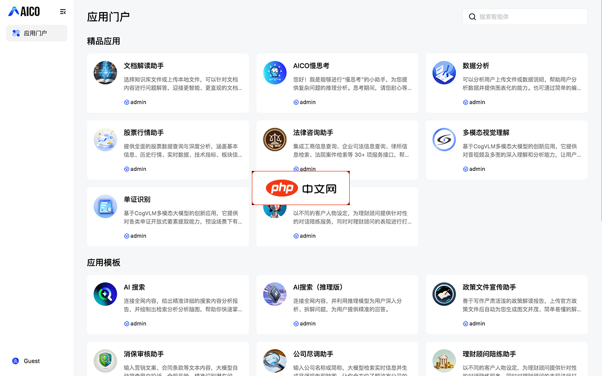Click AI 搜索 description about 检索分析脑图
The image size is (602, 376).
[x=183, y=305]
